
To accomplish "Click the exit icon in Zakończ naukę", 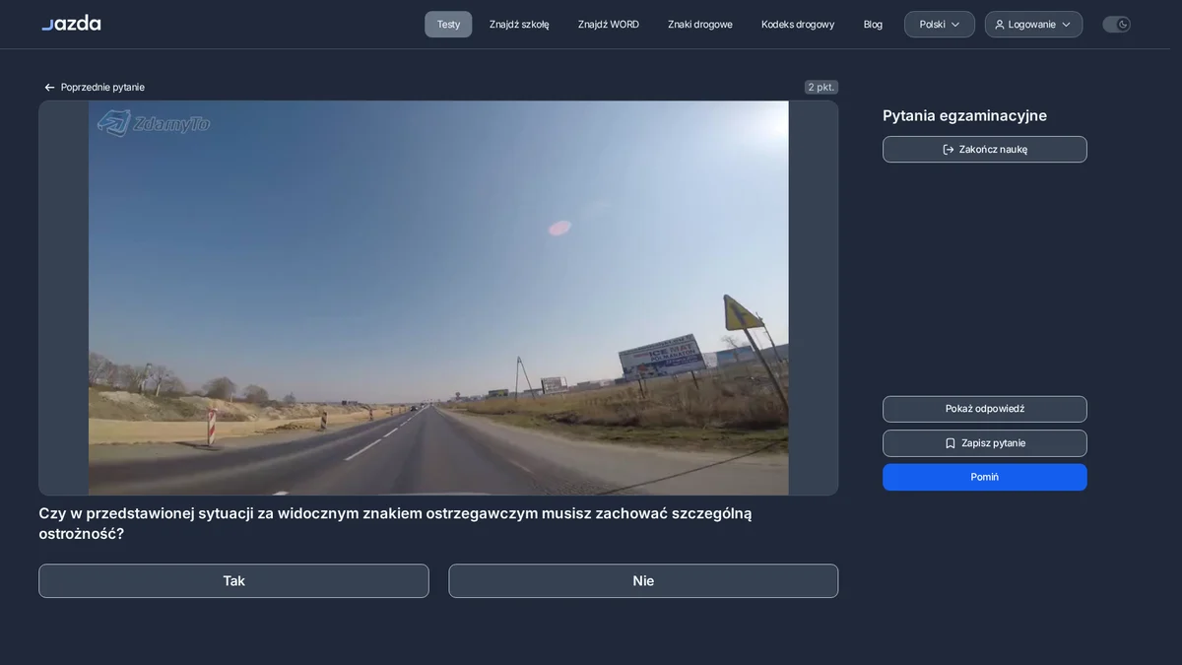I will tap(949, 150).
